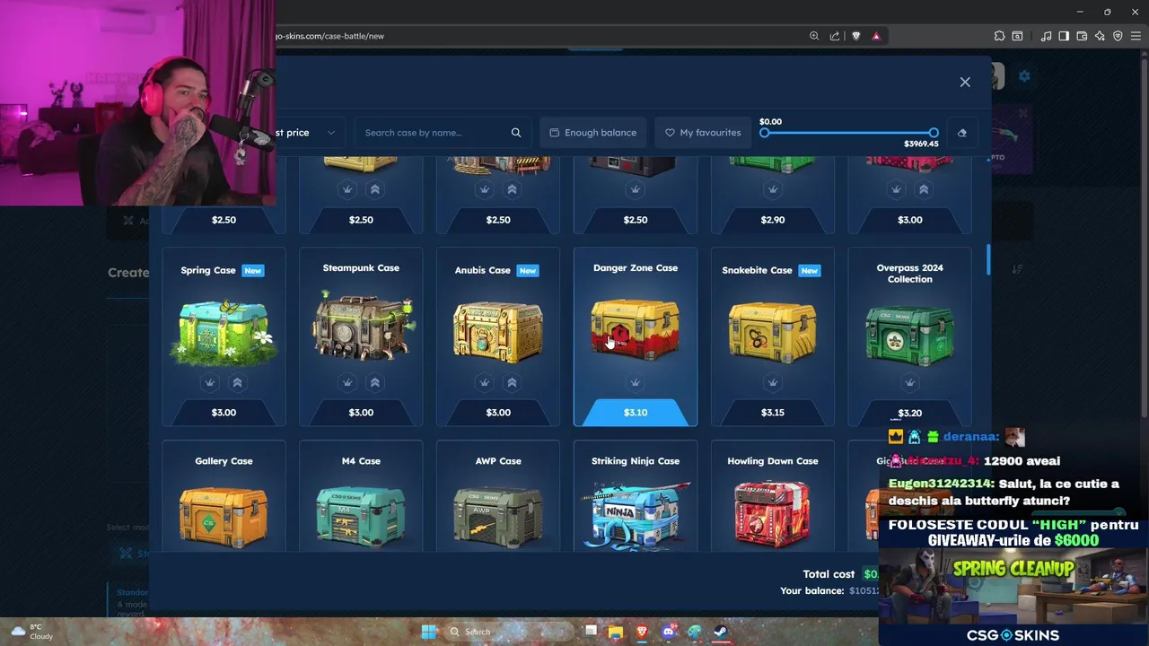
Task: Click the Anubis Case image
Action: (x=498, y=332)
